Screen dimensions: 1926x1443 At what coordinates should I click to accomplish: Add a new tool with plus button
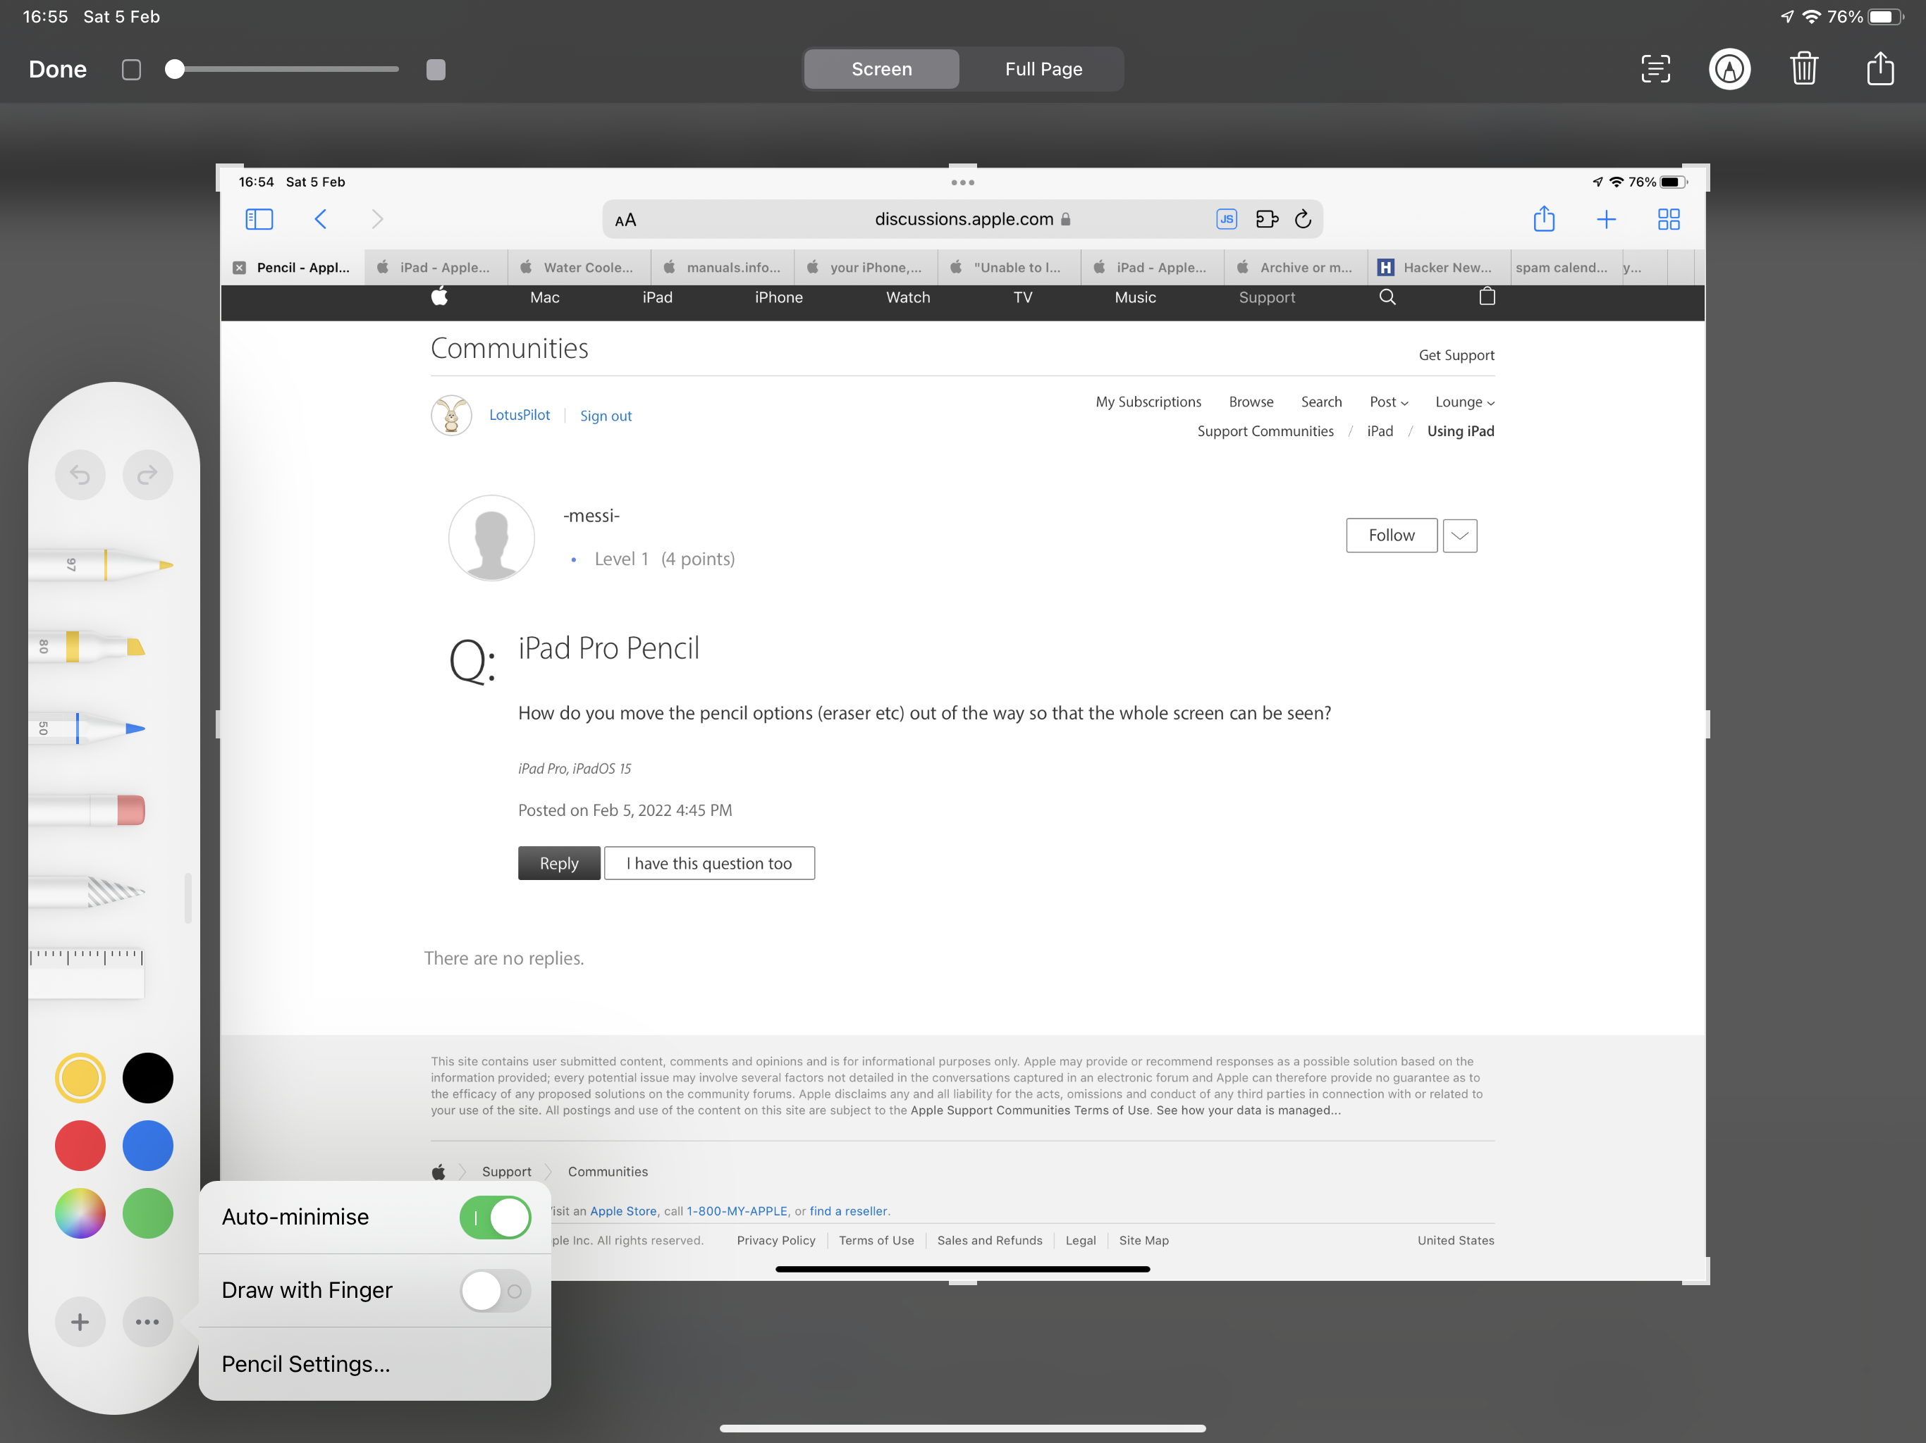point(80,1322)
